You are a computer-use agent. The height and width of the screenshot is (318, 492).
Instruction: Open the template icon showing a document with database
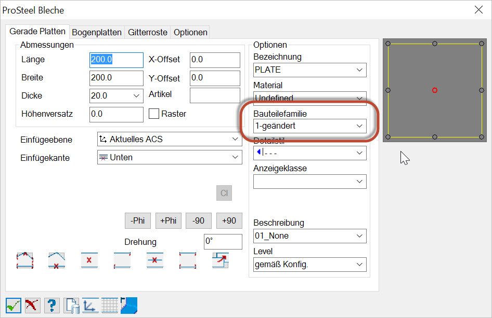point(72,306)
